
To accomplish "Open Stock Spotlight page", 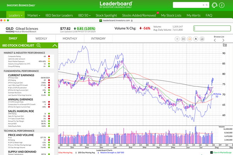I will coord(106,15).
